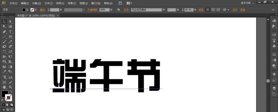Select the Type tool

(x=11, y=32)
